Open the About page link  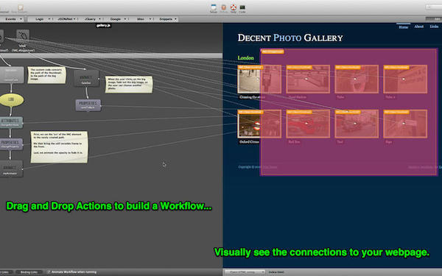pos(419,26)
